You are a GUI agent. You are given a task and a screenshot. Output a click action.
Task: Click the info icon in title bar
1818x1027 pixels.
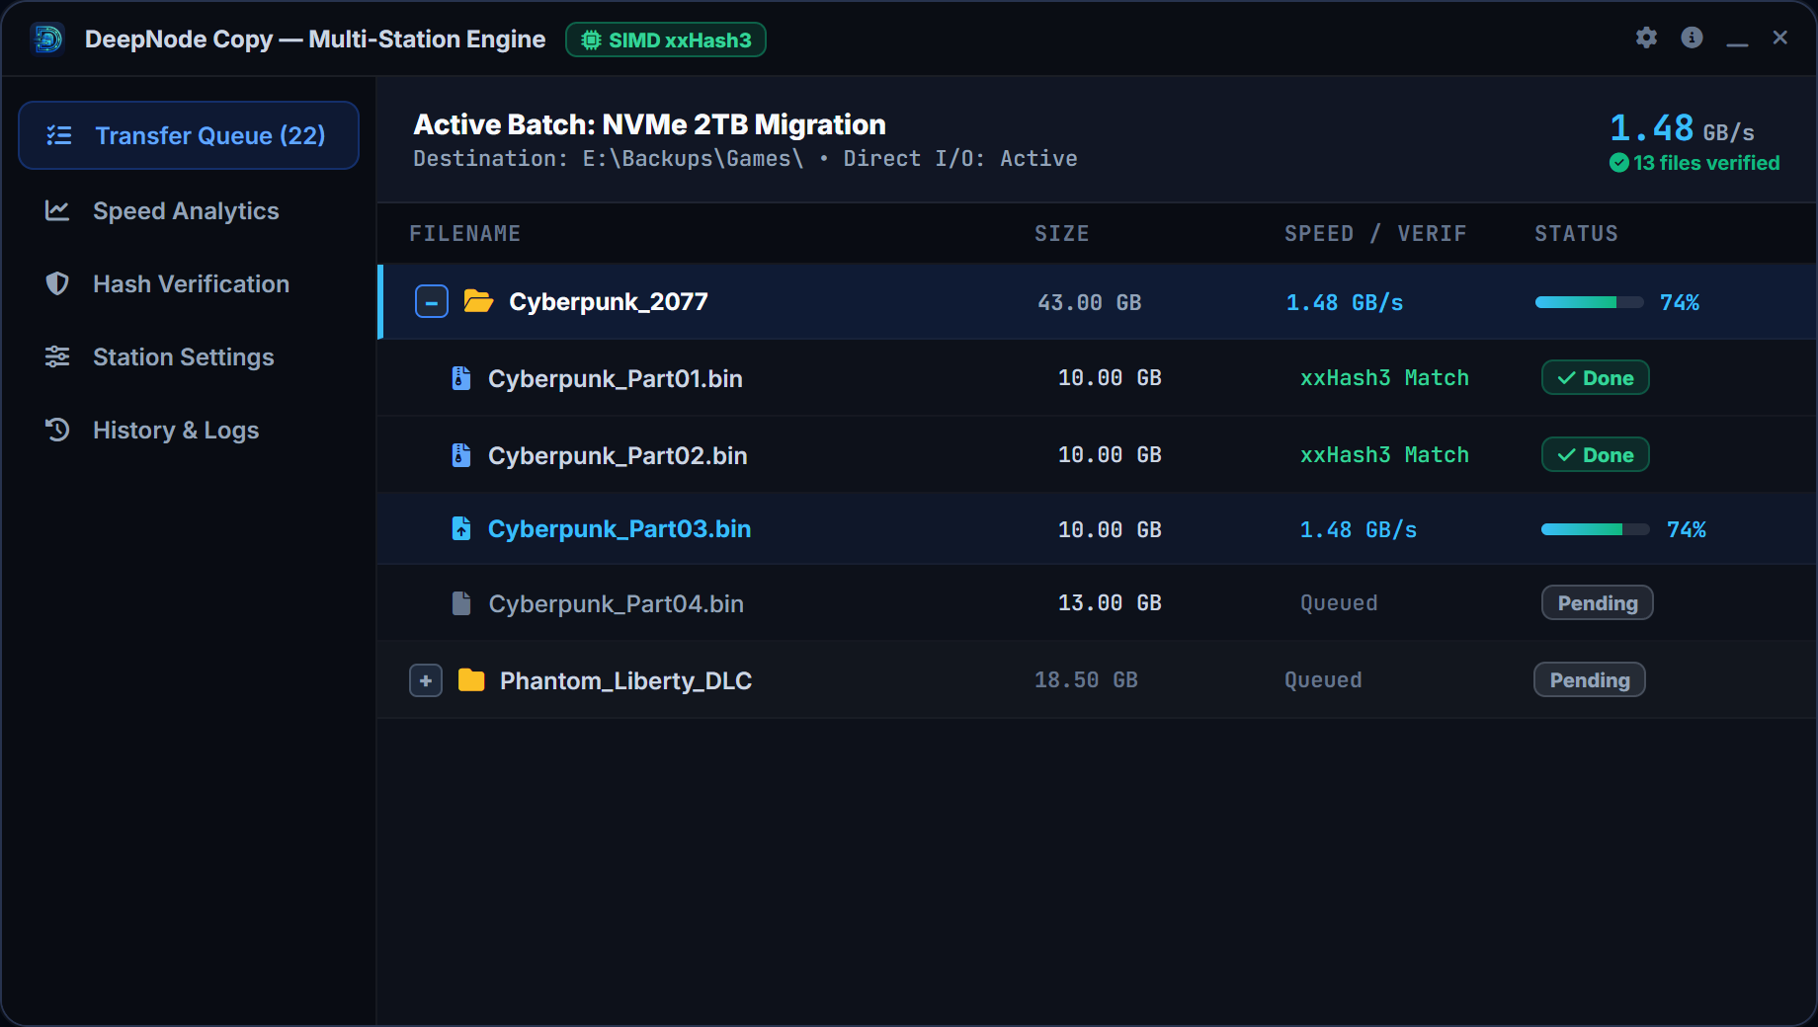(1692, 38)
